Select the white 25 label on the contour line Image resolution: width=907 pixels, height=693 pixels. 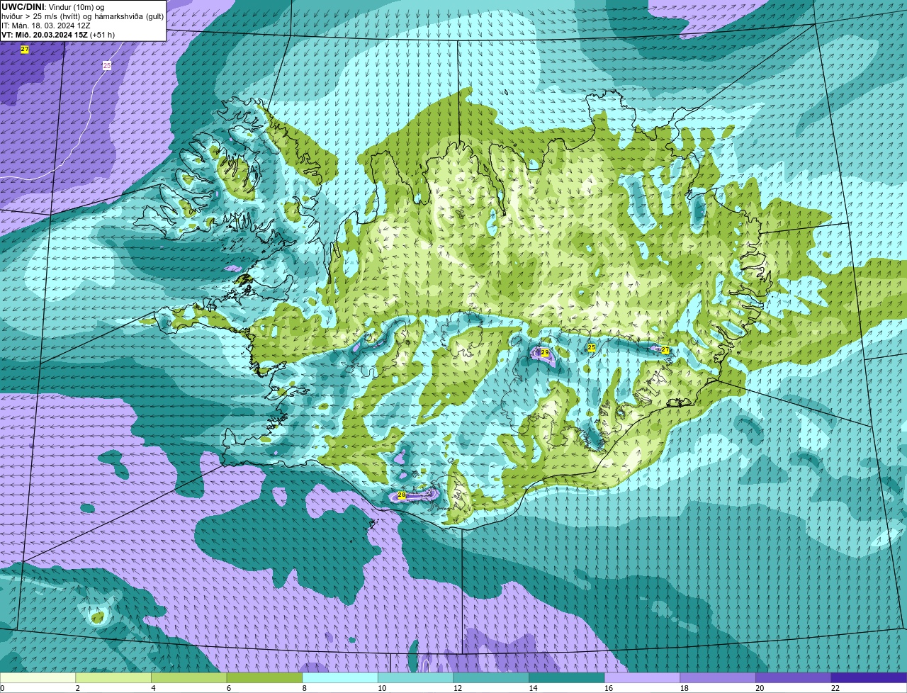click(x=107, y=65)
